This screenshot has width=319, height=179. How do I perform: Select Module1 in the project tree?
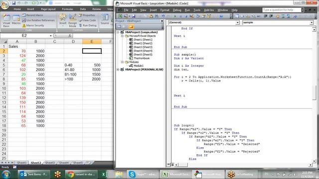point(139,66)
